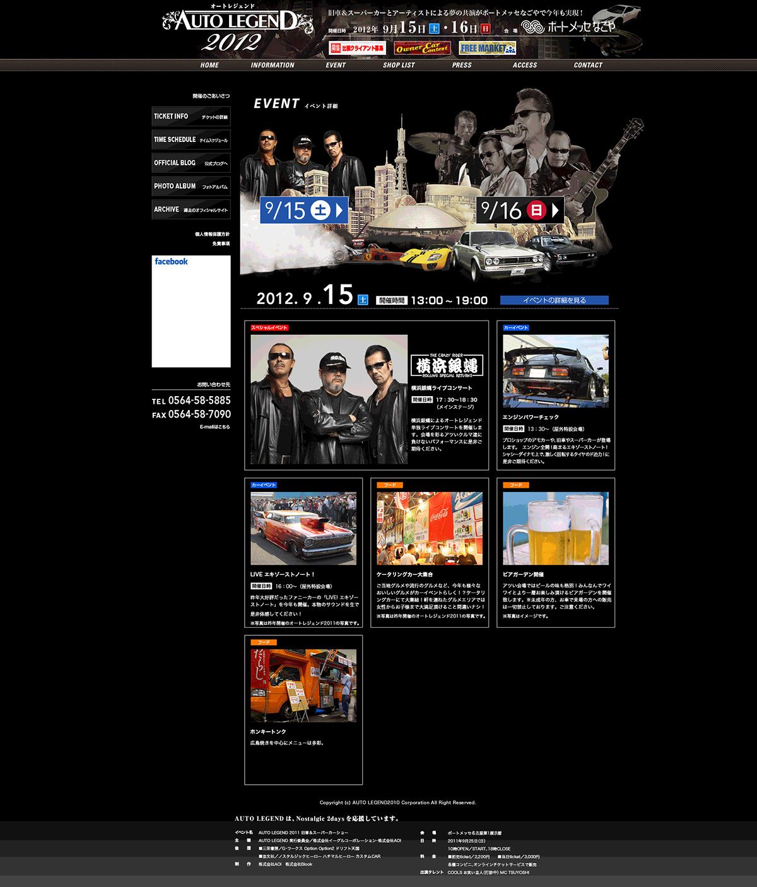Click the arrow on the 9/15 button
The height and width of the screenshot is (887, 757).
[x=339, y=210]
